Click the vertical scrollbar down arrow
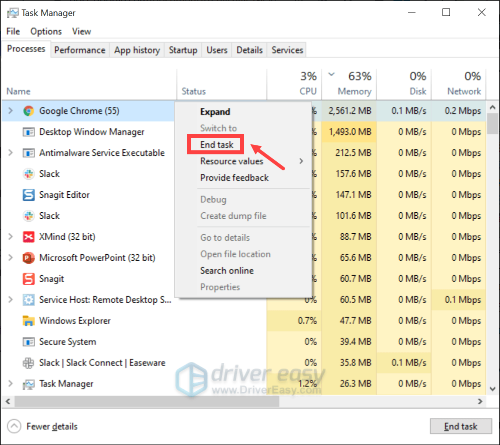 [x=492, y=388]
